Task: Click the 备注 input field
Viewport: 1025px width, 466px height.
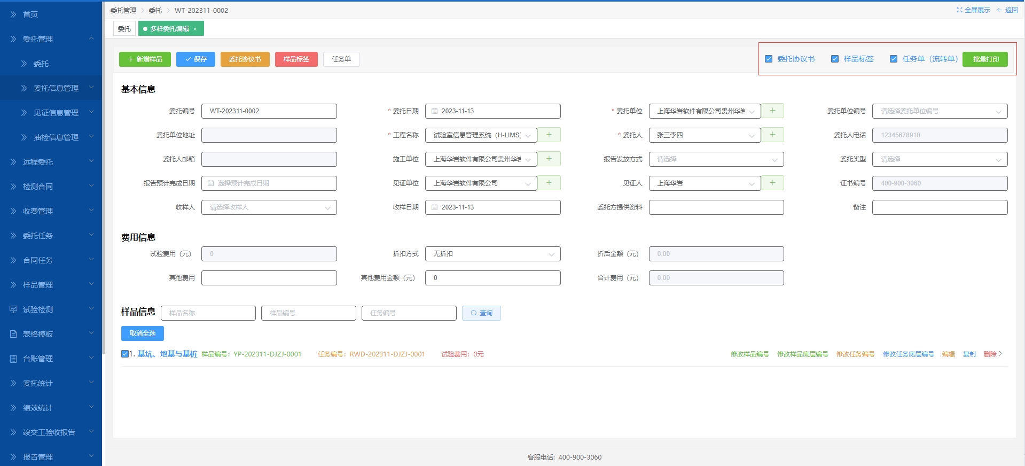Action: (940, 207)
